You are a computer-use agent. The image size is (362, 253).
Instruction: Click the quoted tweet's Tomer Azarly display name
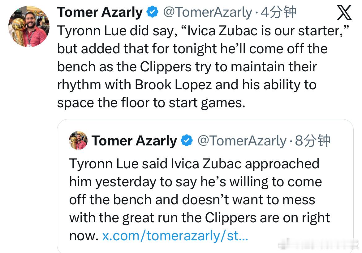tap(134, 141)
